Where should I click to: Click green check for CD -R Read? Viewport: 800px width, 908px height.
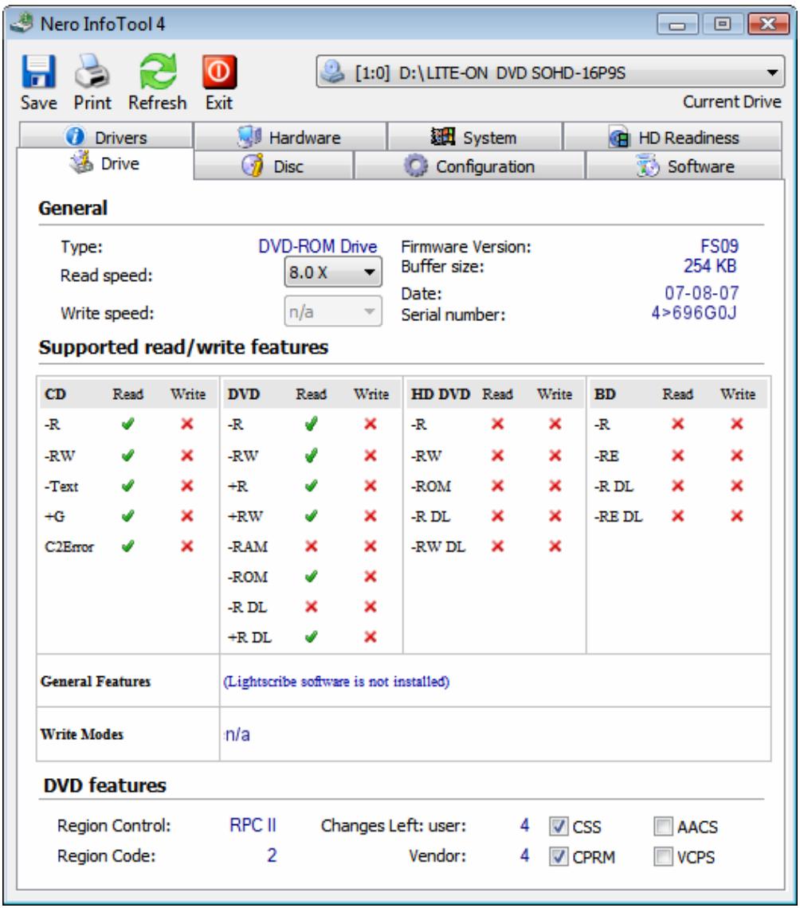[x=128, y=424]
